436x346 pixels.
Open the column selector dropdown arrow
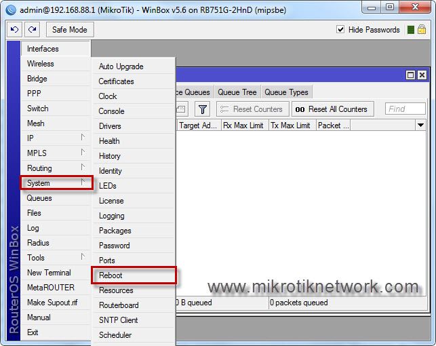pos(420,126)
